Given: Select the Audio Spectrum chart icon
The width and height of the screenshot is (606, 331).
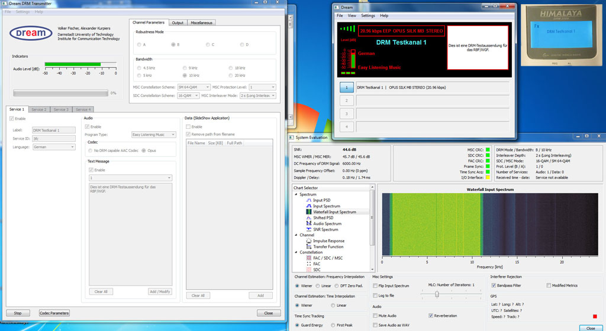Looking at the screenshot, I should tap(308, 224).
